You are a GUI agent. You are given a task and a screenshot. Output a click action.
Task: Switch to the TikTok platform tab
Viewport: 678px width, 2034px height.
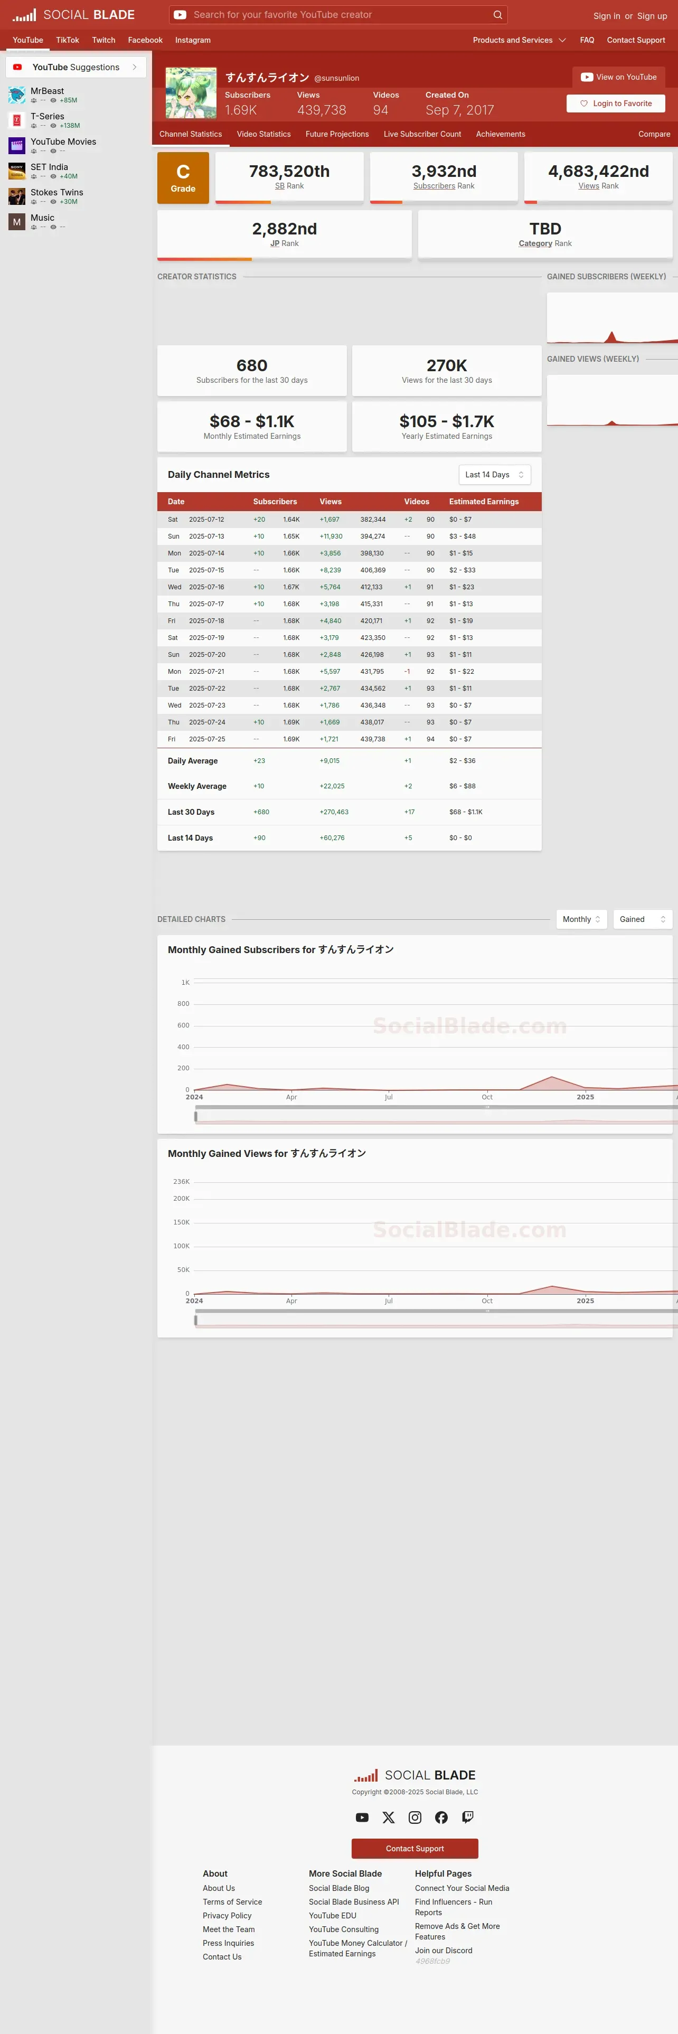[67, 40]
